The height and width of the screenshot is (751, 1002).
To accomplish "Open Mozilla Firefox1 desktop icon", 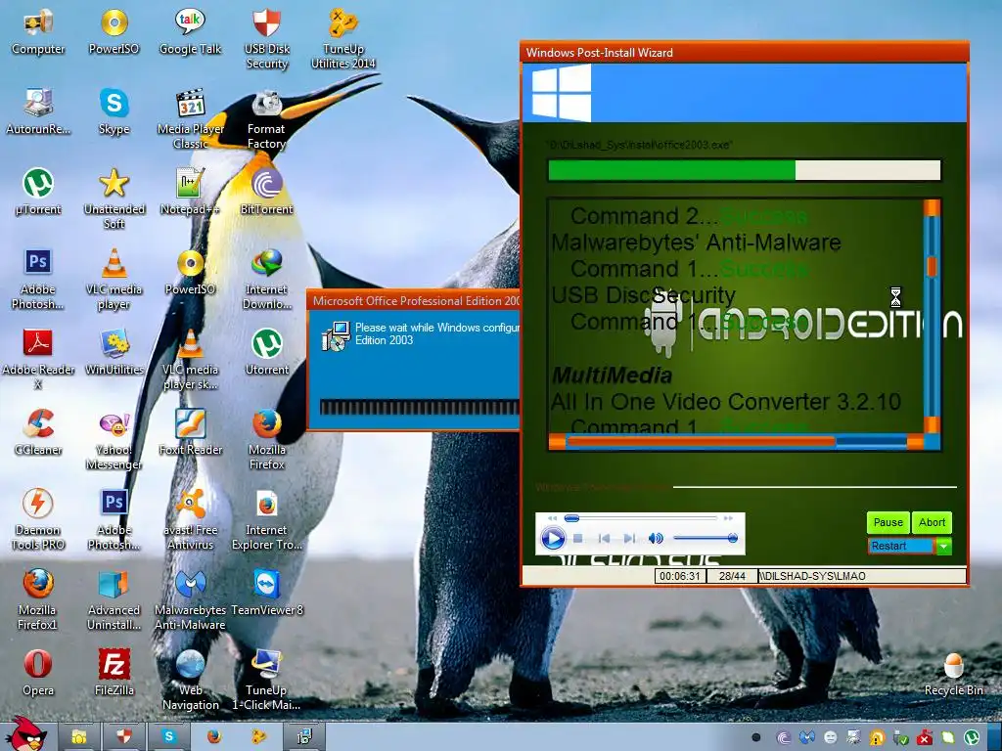I will (38, 599).
